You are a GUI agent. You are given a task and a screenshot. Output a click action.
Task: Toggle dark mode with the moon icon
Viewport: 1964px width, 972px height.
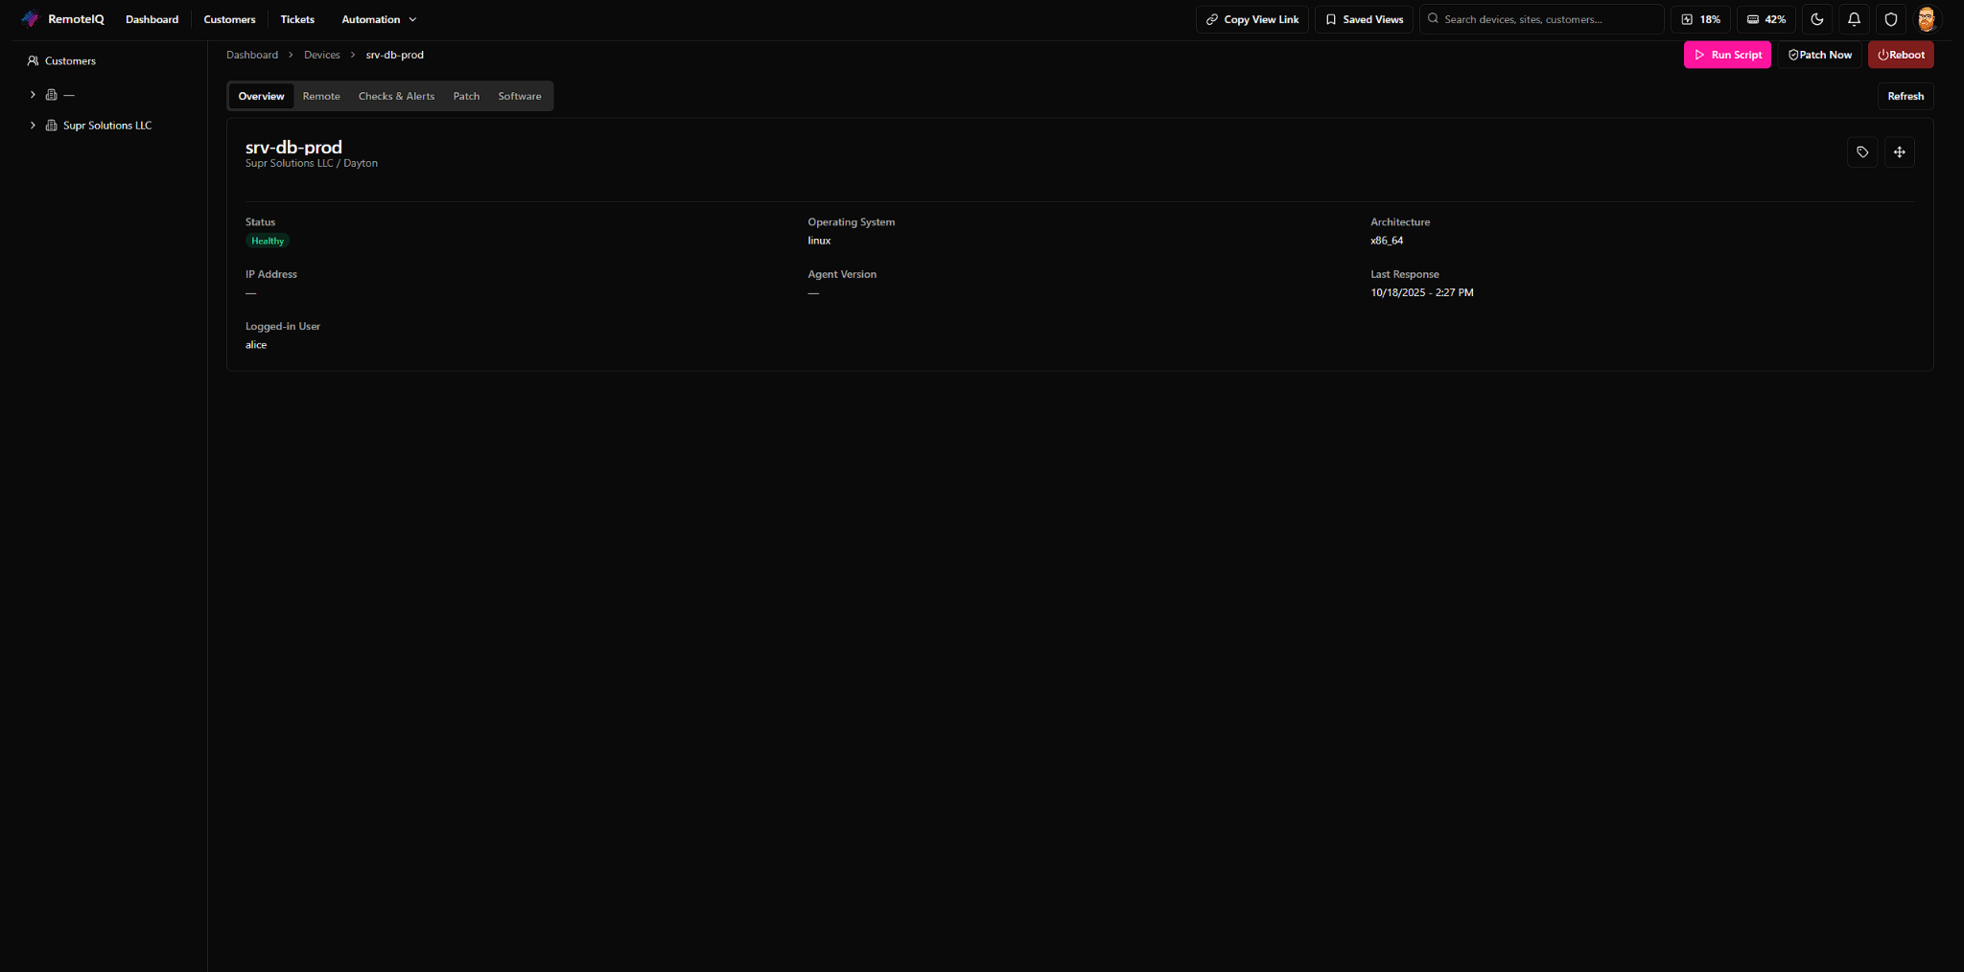1817,19
